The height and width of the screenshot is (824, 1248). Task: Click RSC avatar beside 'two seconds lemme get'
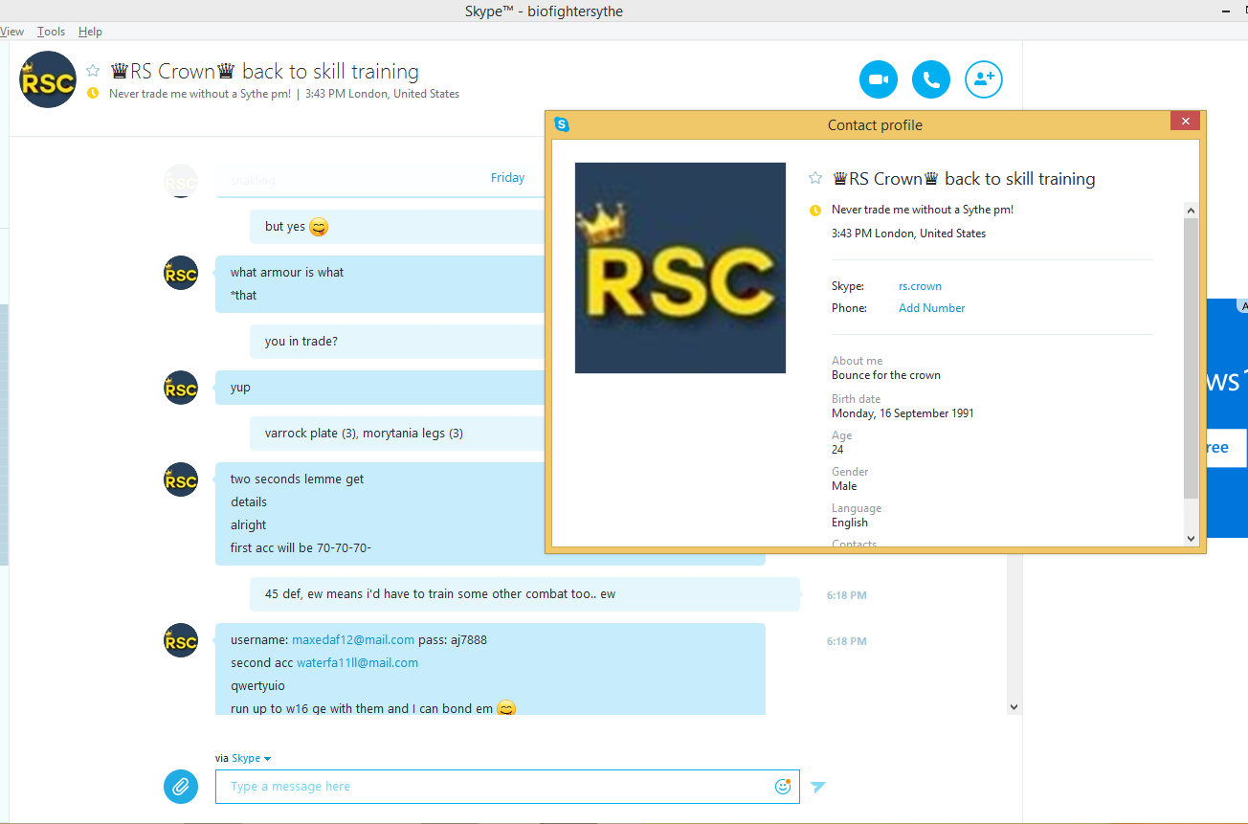pyautogui.click(x=181, y=480)
